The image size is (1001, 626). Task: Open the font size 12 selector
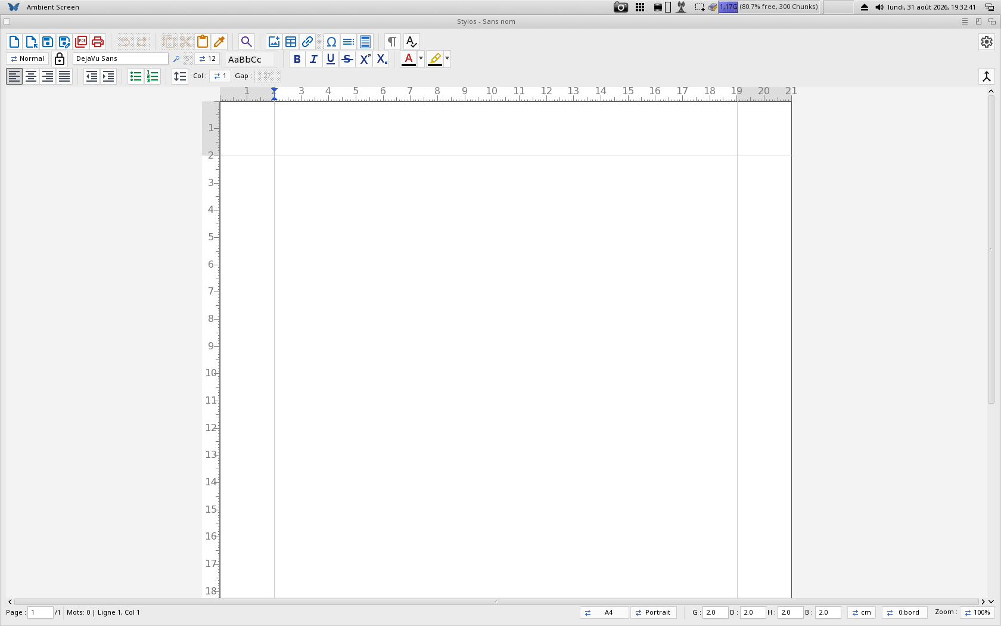click(207, 59)
